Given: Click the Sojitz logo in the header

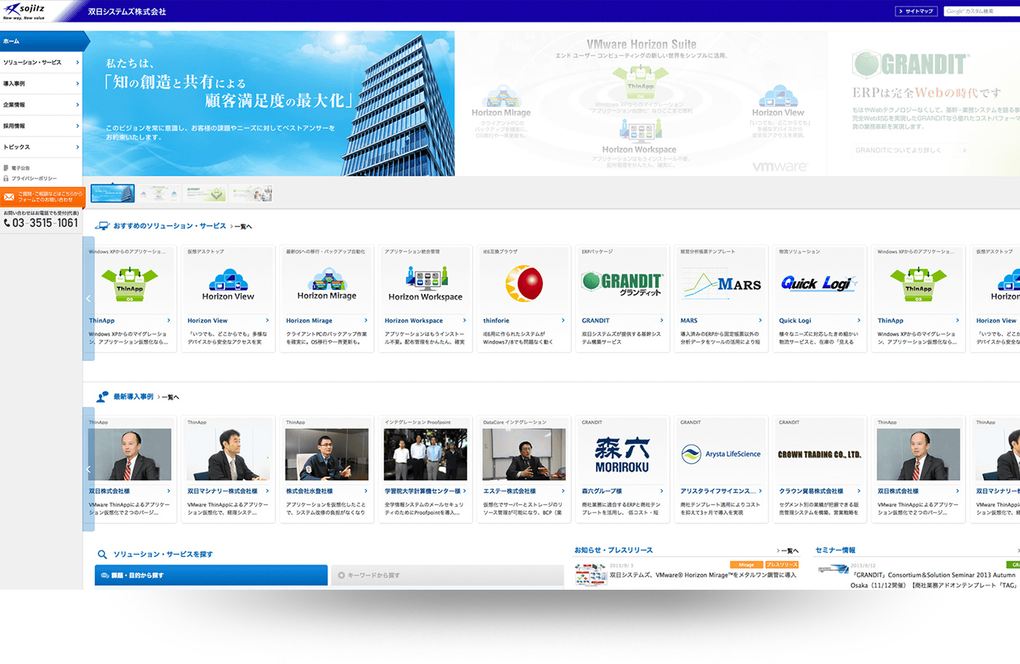Looking at the screenshot, I should pos(23,11).
